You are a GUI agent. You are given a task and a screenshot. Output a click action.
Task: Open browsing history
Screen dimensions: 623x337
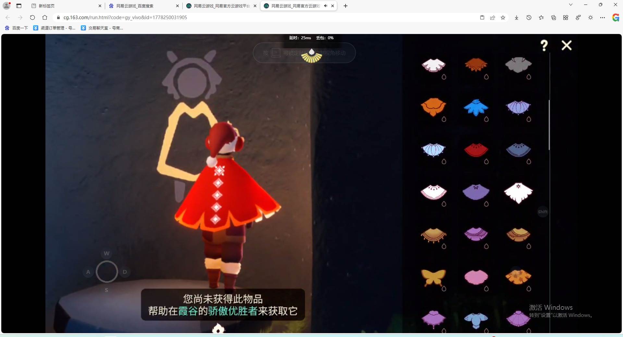(529, 17)
